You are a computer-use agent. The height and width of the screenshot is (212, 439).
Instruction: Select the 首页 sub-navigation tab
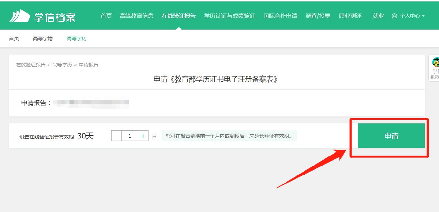point(14,38)
